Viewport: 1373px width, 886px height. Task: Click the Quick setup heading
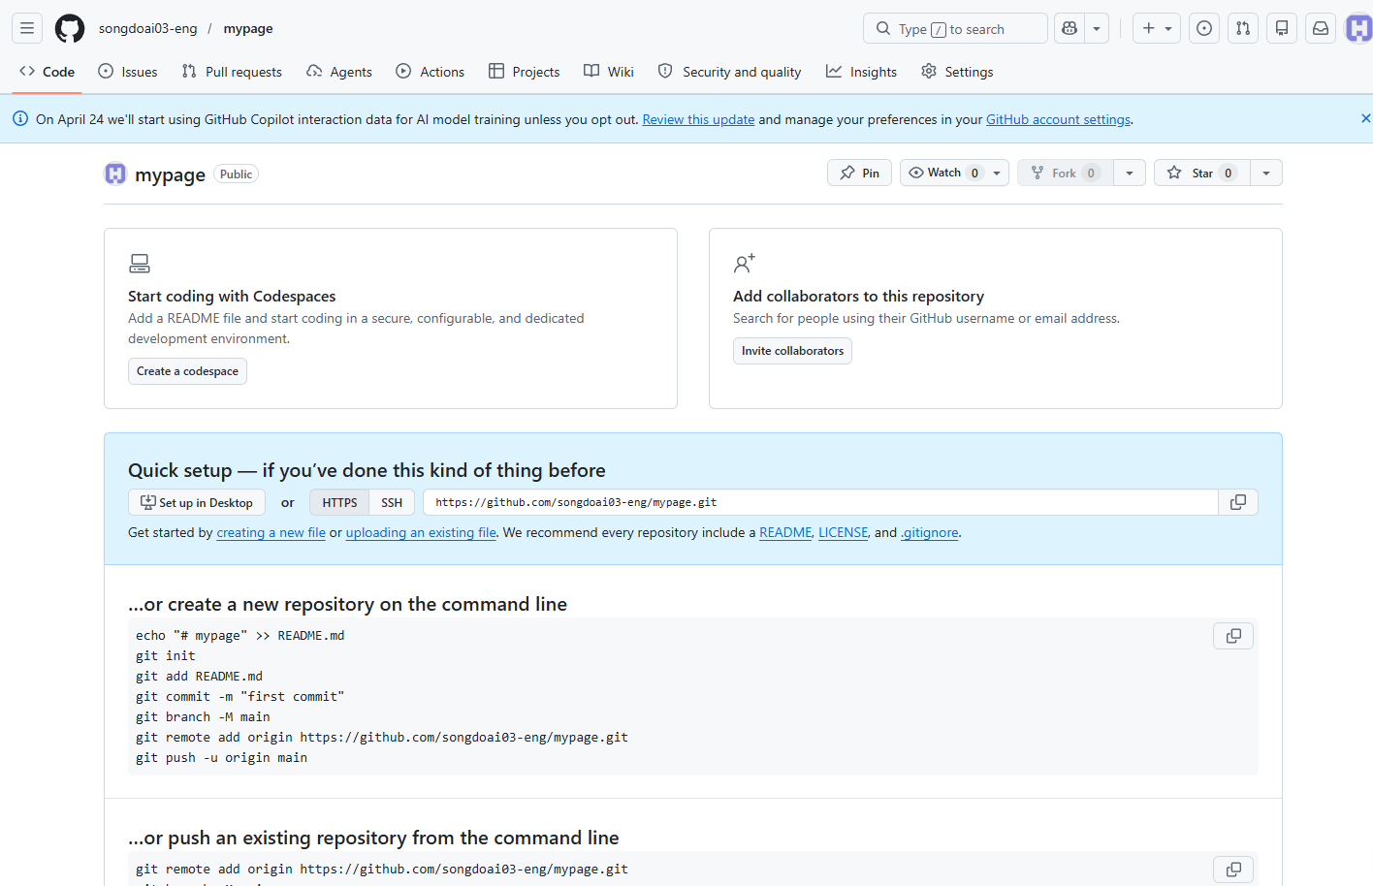pyautogui.click(x=367, y=470)
